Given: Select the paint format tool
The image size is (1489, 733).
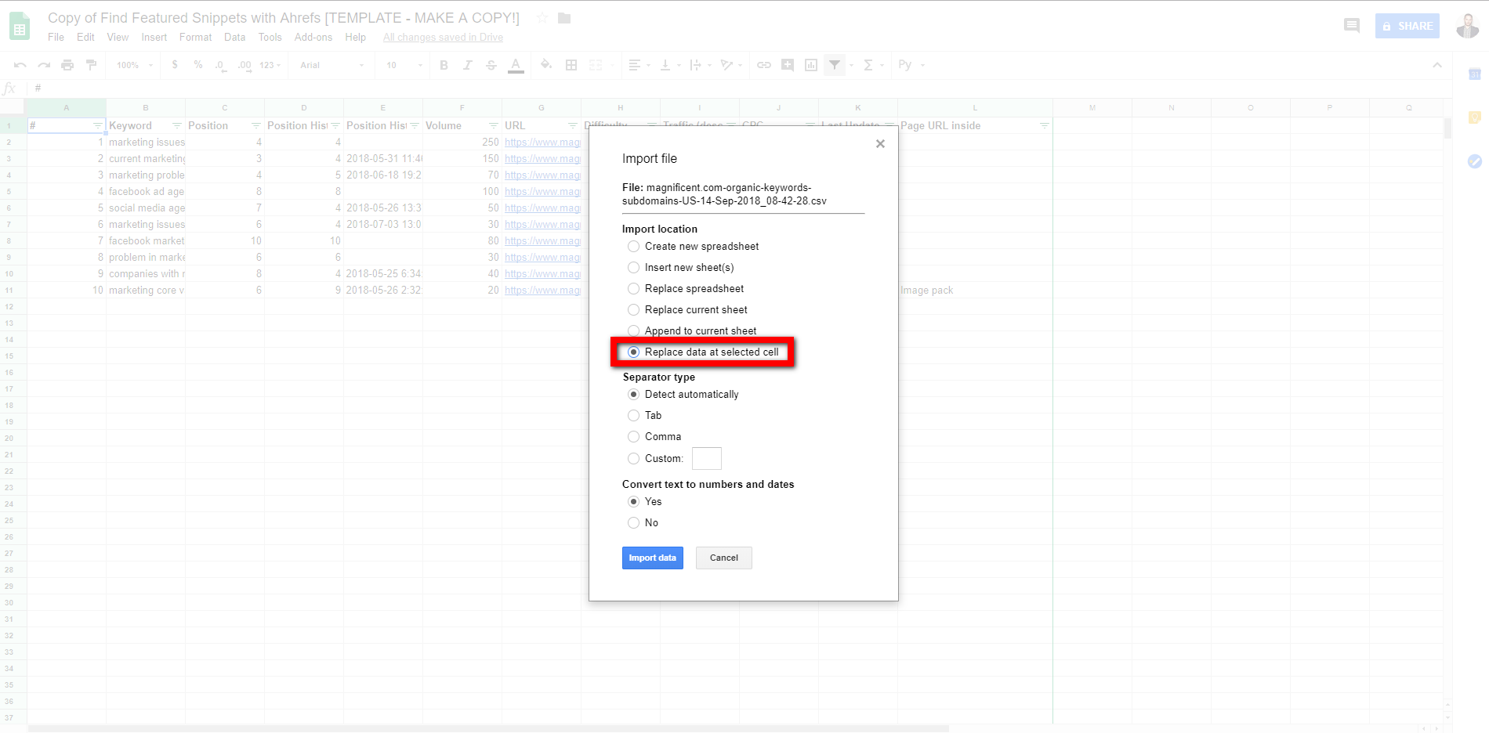Looking at the screenshot, I should coord(91,65).
